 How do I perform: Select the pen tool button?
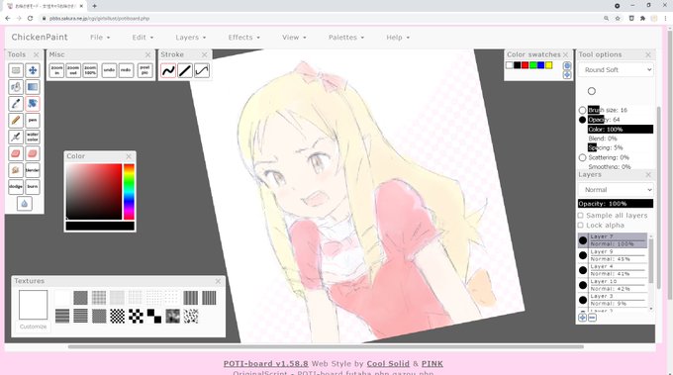click(33, 120)
